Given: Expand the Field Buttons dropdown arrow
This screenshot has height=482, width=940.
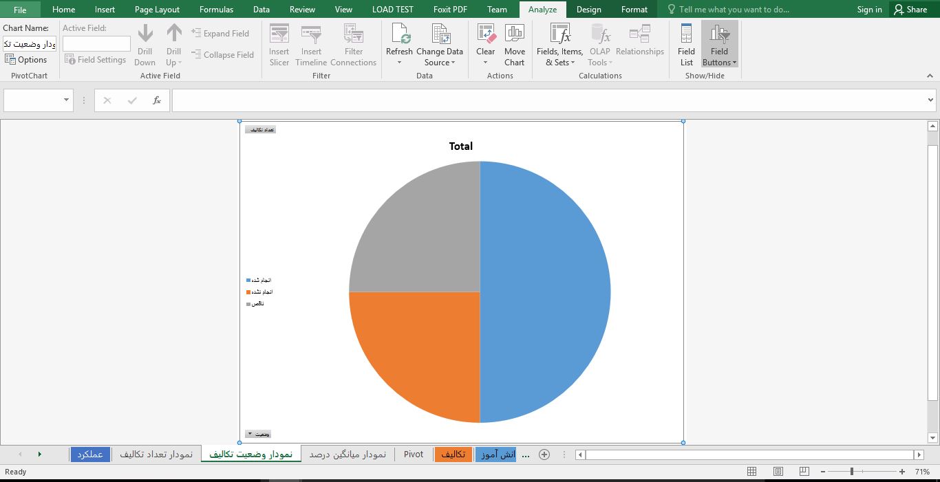Looking at the screenshot, I should coord(734,63).
